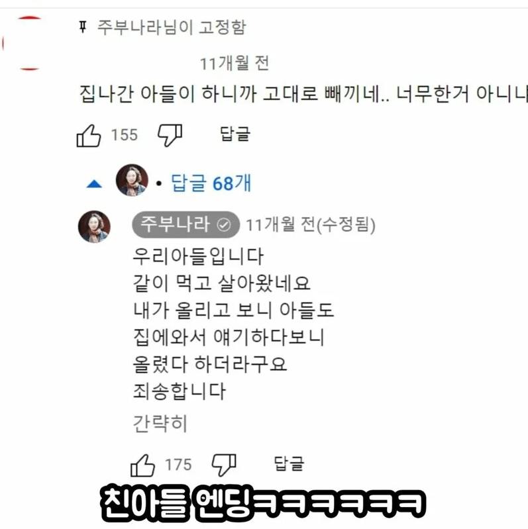This screenshot has height=529, width=528.
Task: Reply to 주부나라's comment via 답글
Action: (x=289, y=463)
